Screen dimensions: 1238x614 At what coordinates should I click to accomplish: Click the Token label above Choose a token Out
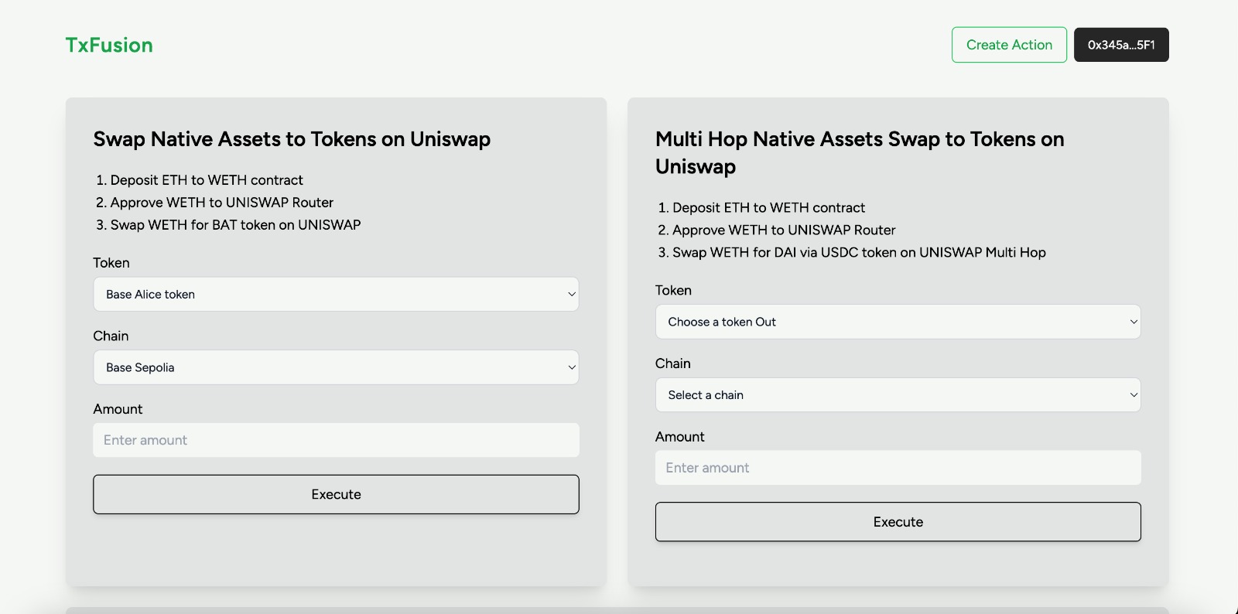click(673, 291)
